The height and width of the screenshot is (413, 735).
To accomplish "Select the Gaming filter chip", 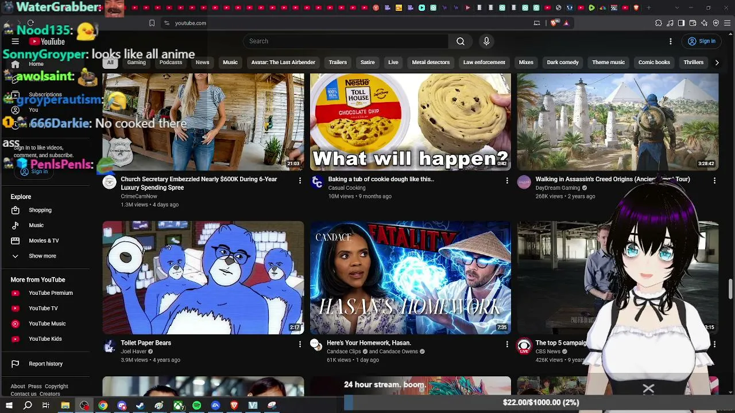I will (136, 63).
